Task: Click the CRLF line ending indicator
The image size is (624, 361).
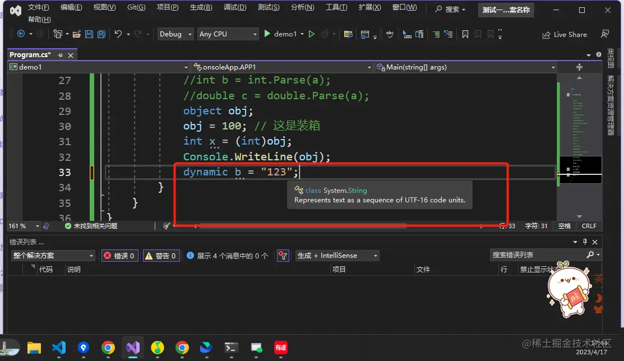Action: point(589,226)
